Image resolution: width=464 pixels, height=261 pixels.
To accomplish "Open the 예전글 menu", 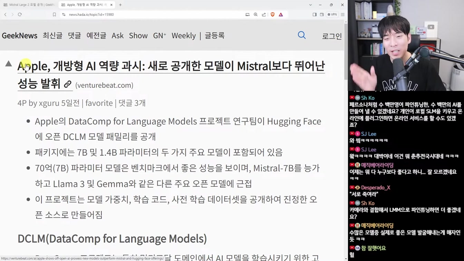I will (96, 36).
